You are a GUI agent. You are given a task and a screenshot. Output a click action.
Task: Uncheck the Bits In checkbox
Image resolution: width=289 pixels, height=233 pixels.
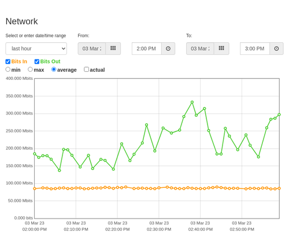point(8,61)
